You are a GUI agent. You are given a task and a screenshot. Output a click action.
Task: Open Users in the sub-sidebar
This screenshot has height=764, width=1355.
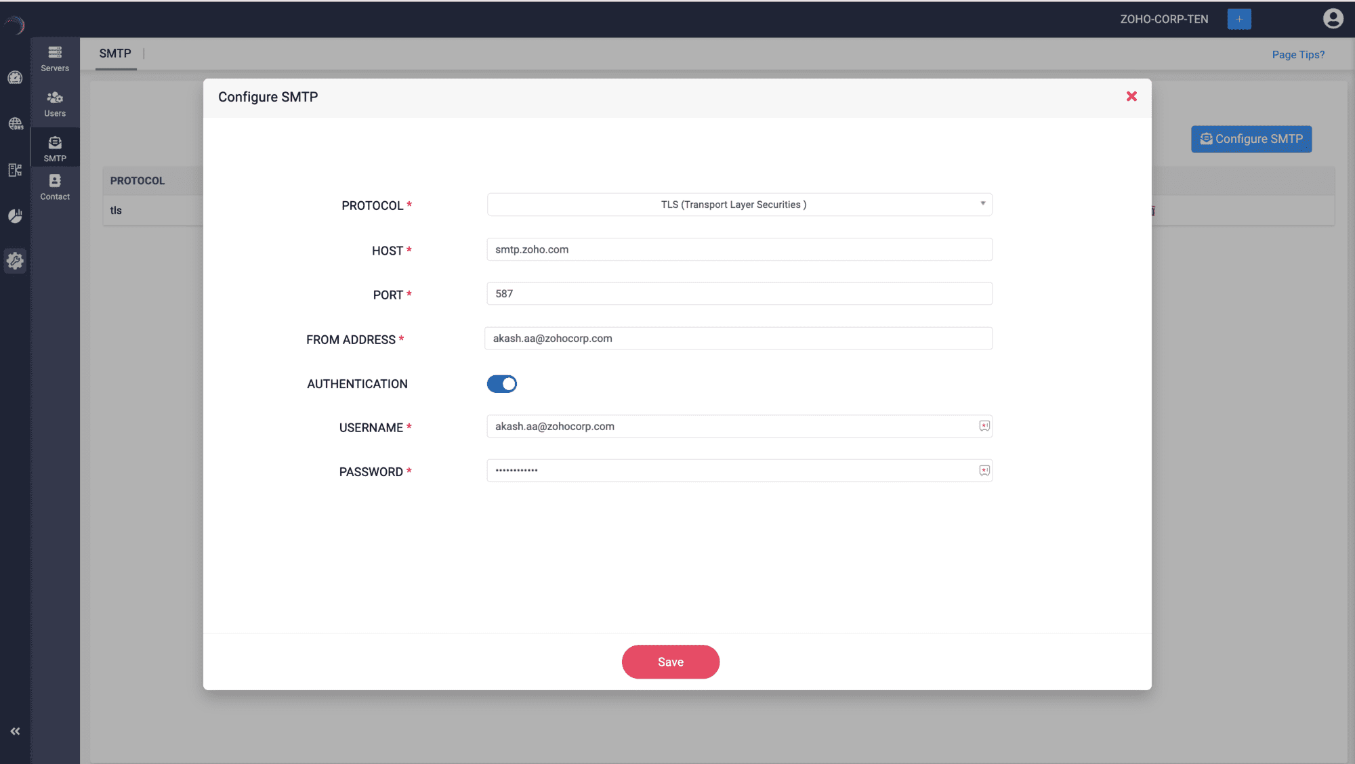coord(55,104)
